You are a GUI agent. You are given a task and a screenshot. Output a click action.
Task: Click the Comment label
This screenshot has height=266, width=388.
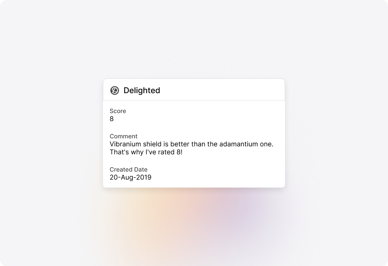(124, 136)
